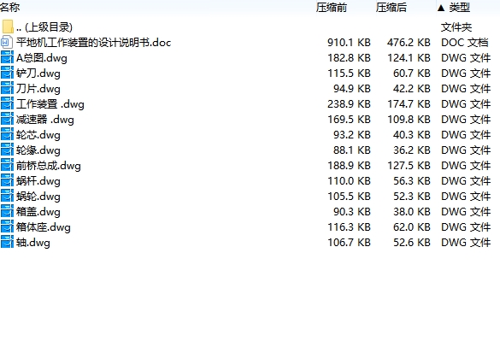The image size is (500, 341).
Task: Select the file name 铲刀.dwg
Action: pos(38,73)
